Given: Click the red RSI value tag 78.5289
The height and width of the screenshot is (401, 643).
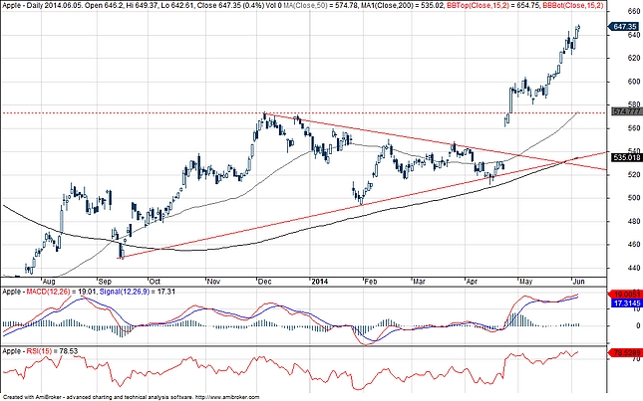Looking at the screenshot, I should point(626,352).
